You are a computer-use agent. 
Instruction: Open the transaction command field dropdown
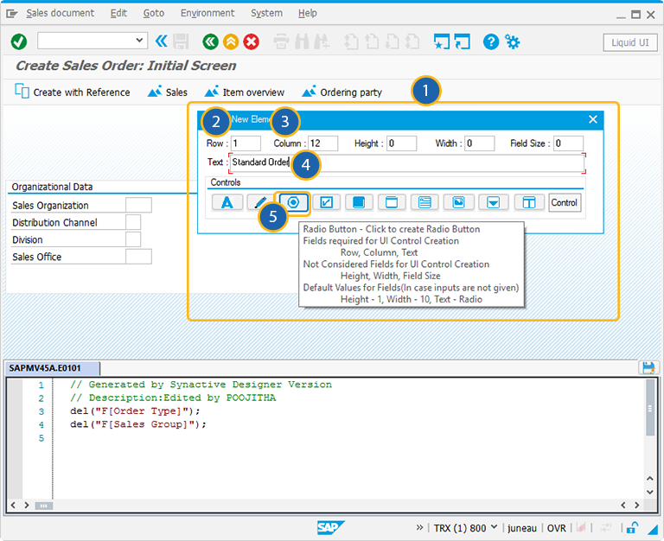(139, 41)
